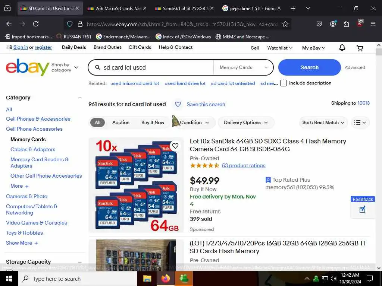Open the Firefox hamburger menu
This screenshot has height=286, width=382.
tap(373, 24)
